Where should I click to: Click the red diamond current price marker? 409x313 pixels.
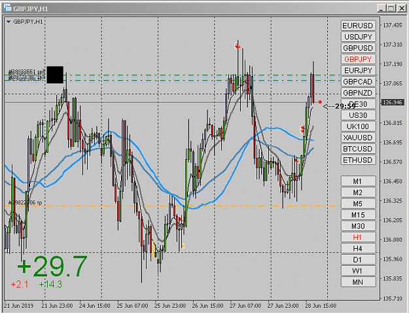(320, 102)
